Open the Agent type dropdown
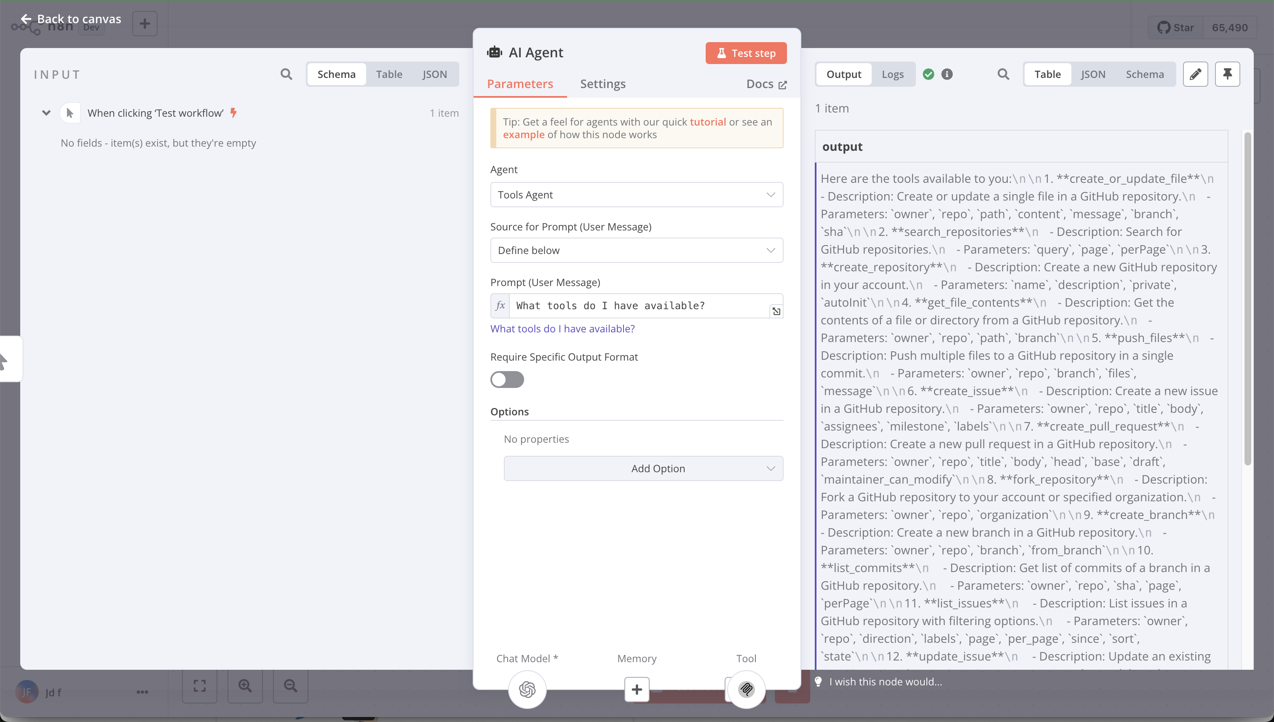The image size is (1274, 722). click(x=636, y=195)
